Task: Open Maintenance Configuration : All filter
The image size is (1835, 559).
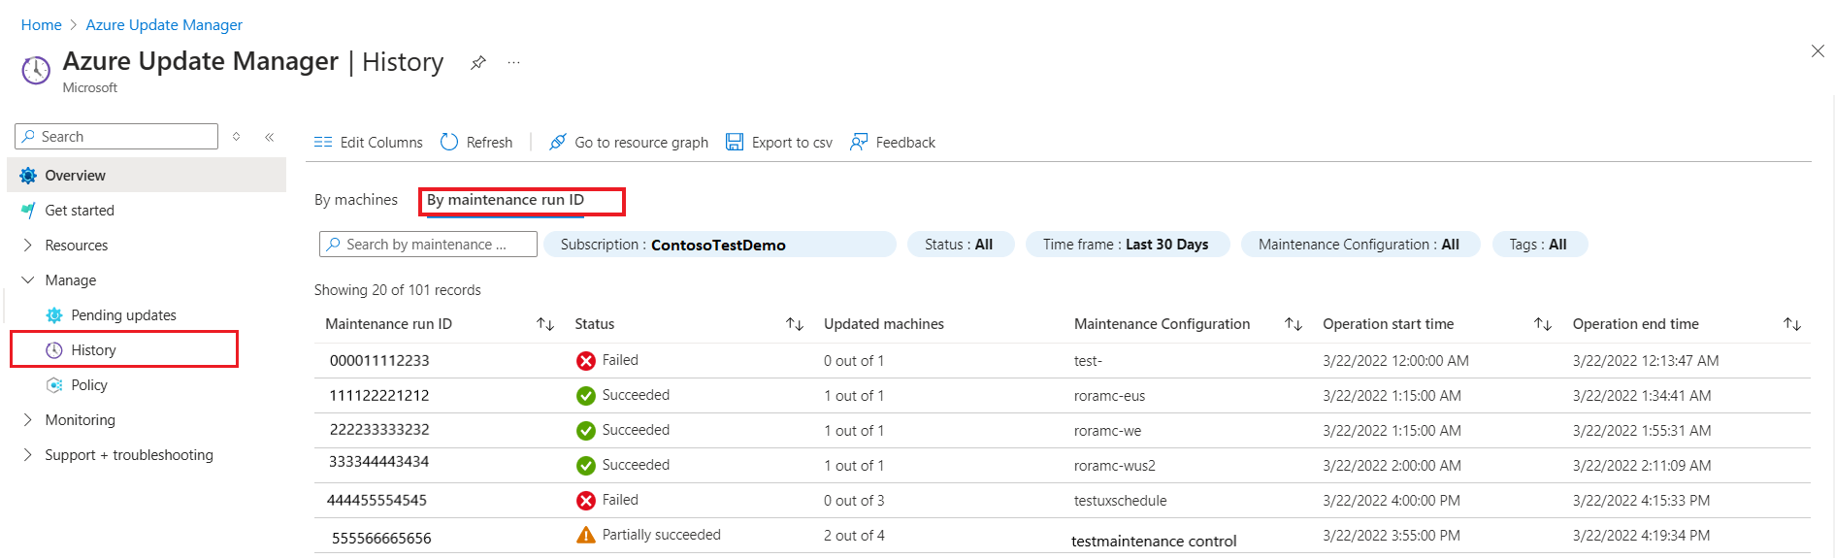Action: [1360, 245]
